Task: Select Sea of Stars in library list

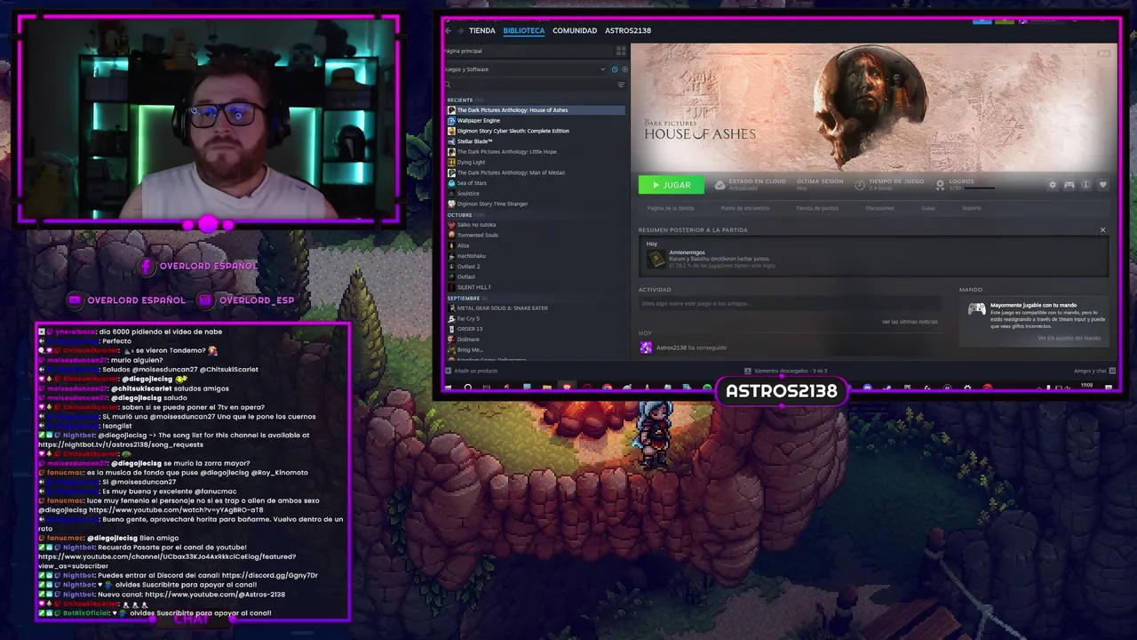Action: (x=536, y=183)
